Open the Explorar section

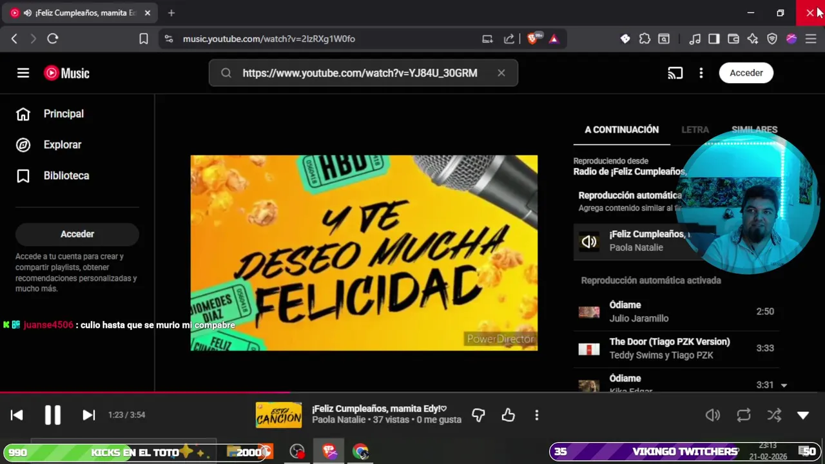point(77,145)
